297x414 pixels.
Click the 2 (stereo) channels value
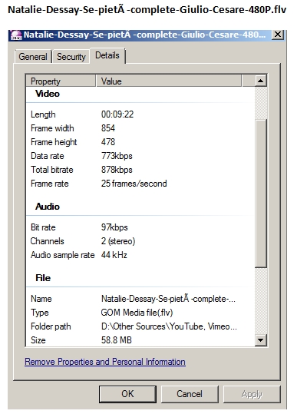[x=118, y=241]
